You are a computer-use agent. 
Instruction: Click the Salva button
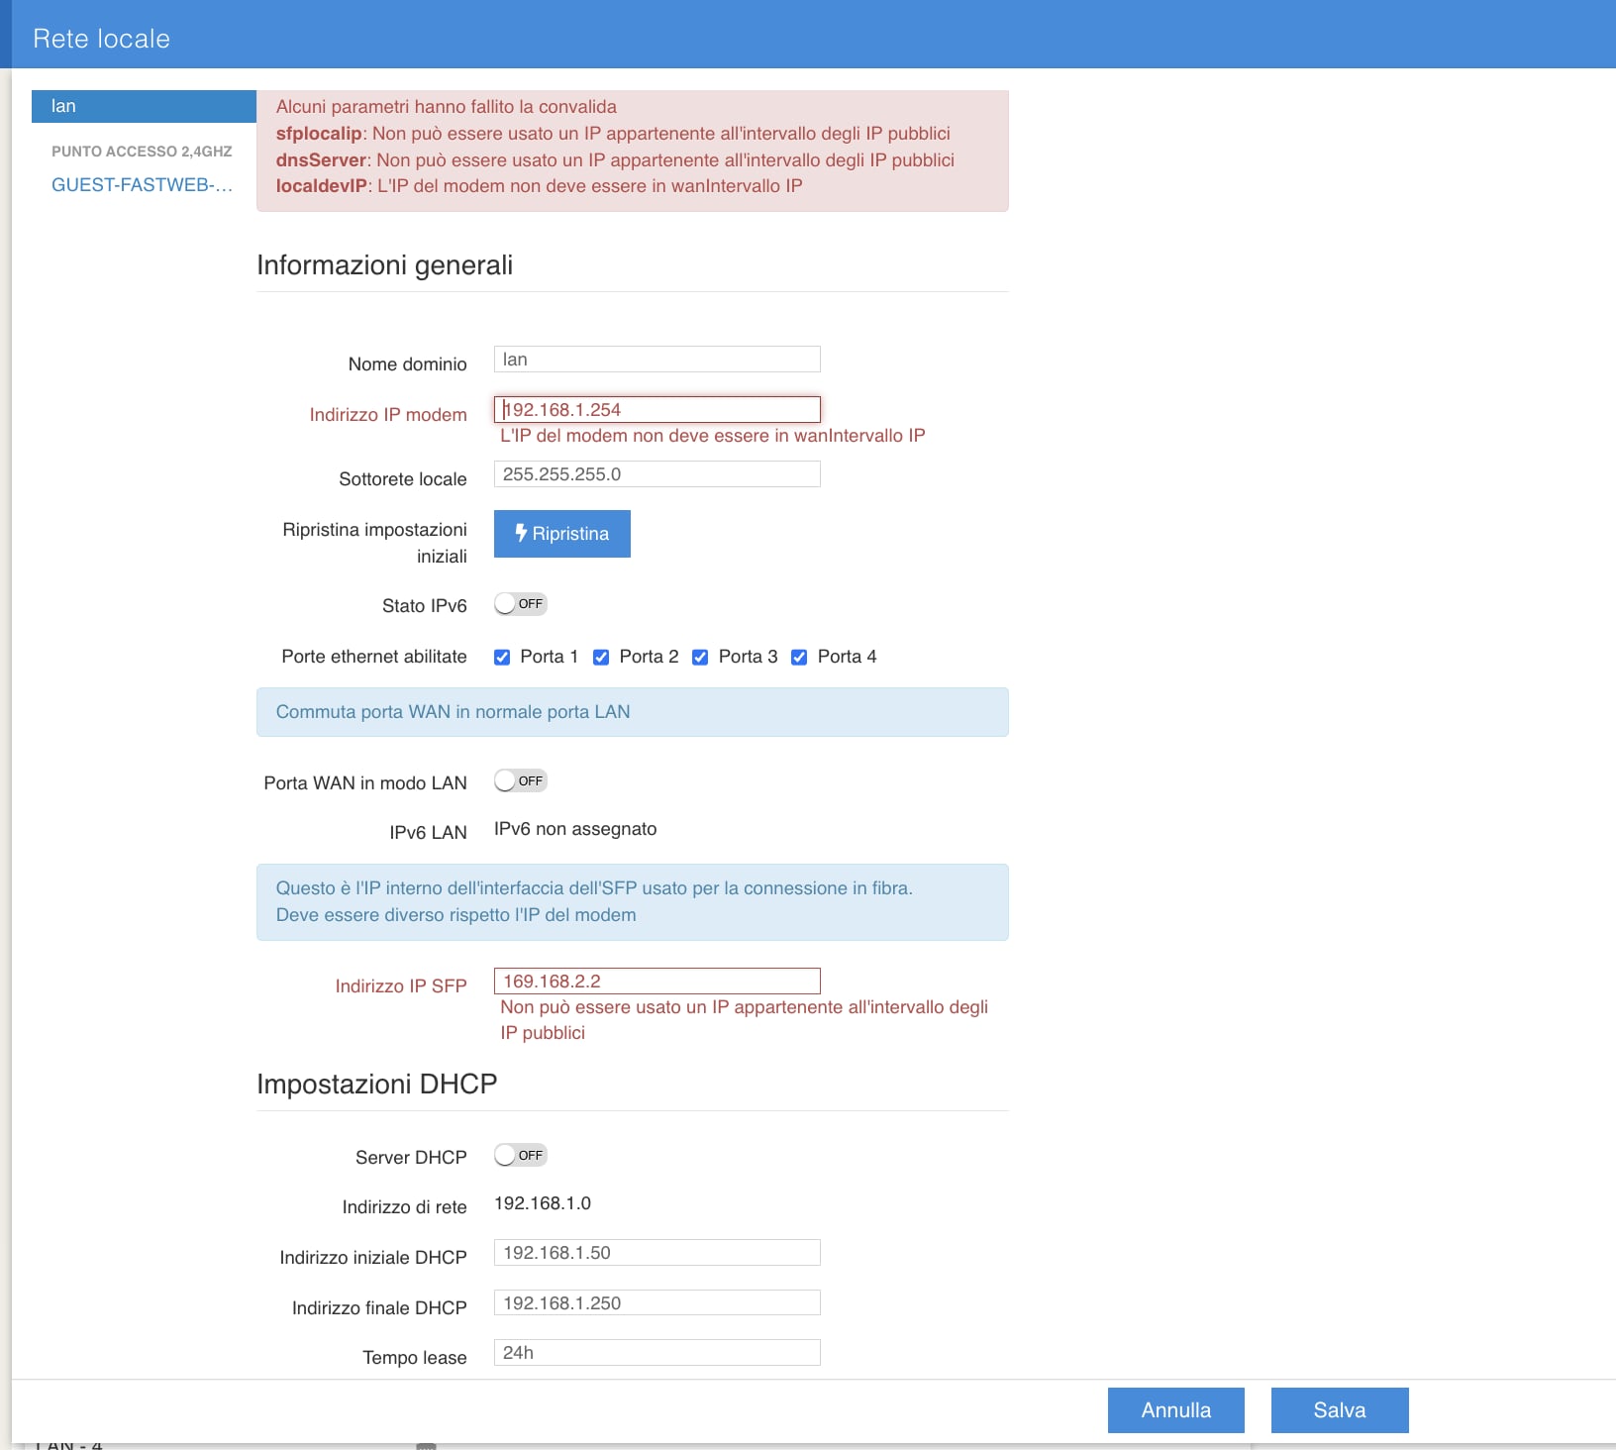(1340, 1410)
